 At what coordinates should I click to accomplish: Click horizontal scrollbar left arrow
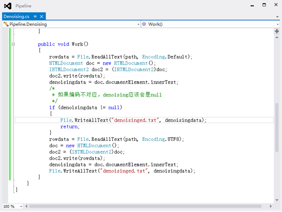[x=26, y=206]
